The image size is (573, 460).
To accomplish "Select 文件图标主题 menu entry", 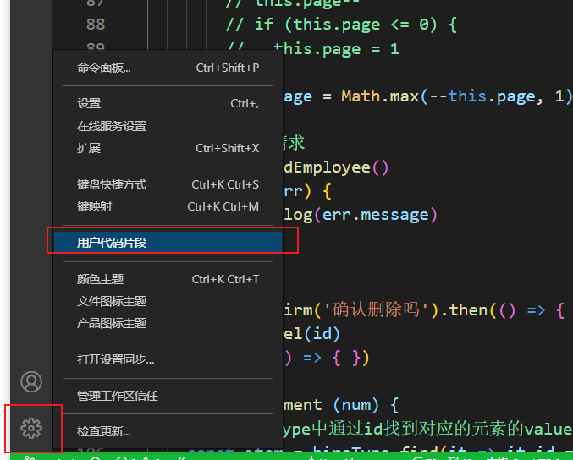I will point(168,301).
